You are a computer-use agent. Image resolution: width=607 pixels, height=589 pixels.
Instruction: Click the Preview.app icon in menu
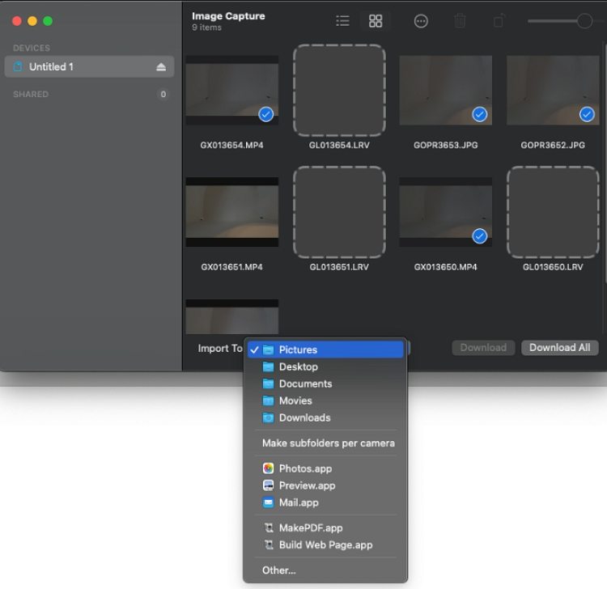[x=268, y=485]
